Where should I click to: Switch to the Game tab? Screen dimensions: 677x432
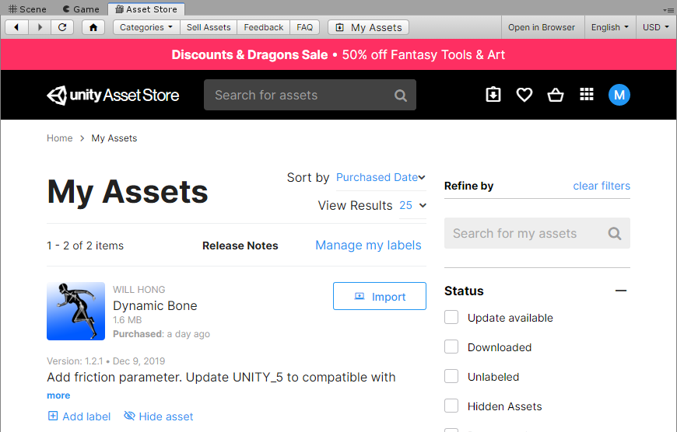81,9
